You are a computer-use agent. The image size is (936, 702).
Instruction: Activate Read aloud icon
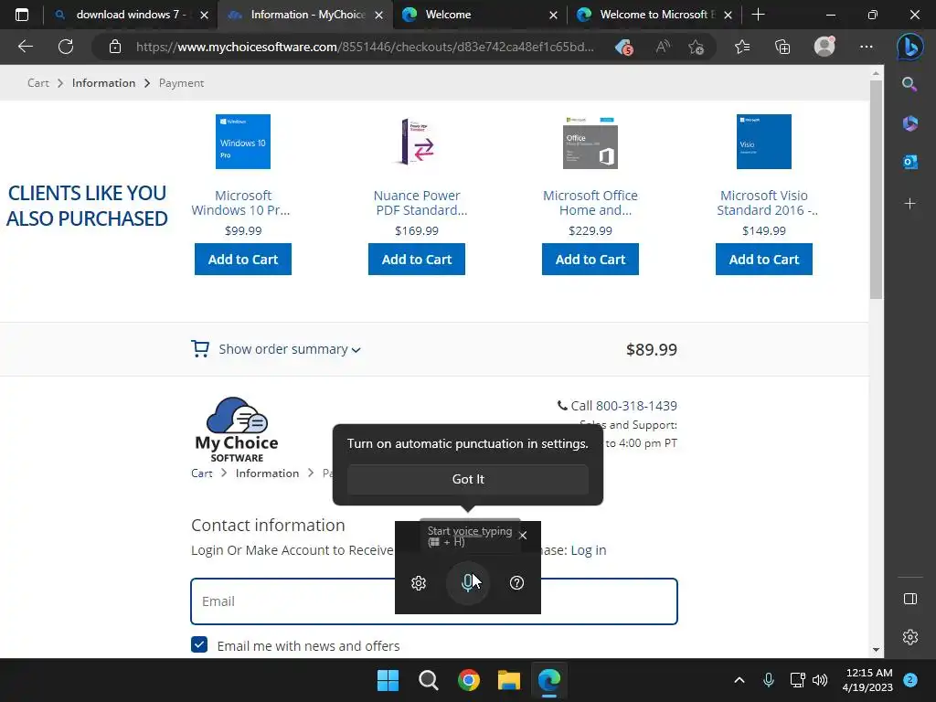tap(663, 47)
